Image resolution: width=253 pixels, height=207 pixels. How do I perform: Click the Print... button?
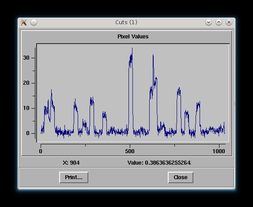[74, 177]
